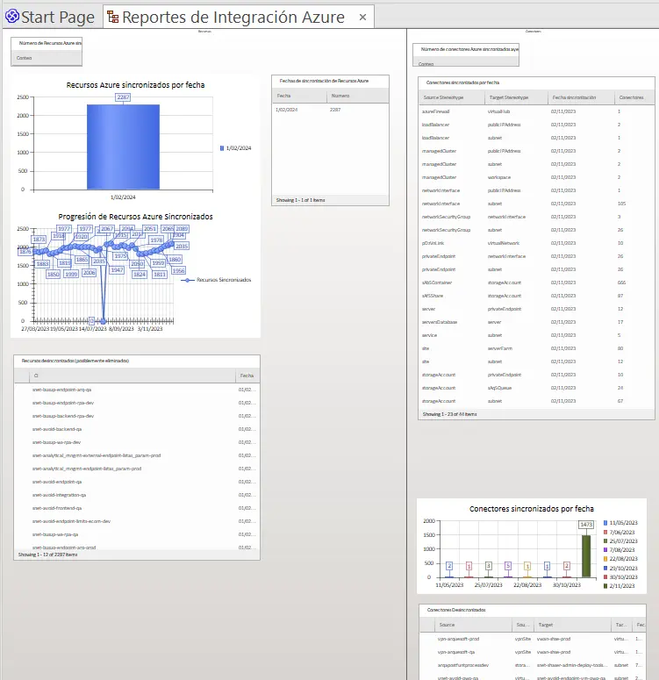Screen dimensions: 659x680
Task: Select the snet-busup-backend-rpa-dev row
Action: coord(137,416)
